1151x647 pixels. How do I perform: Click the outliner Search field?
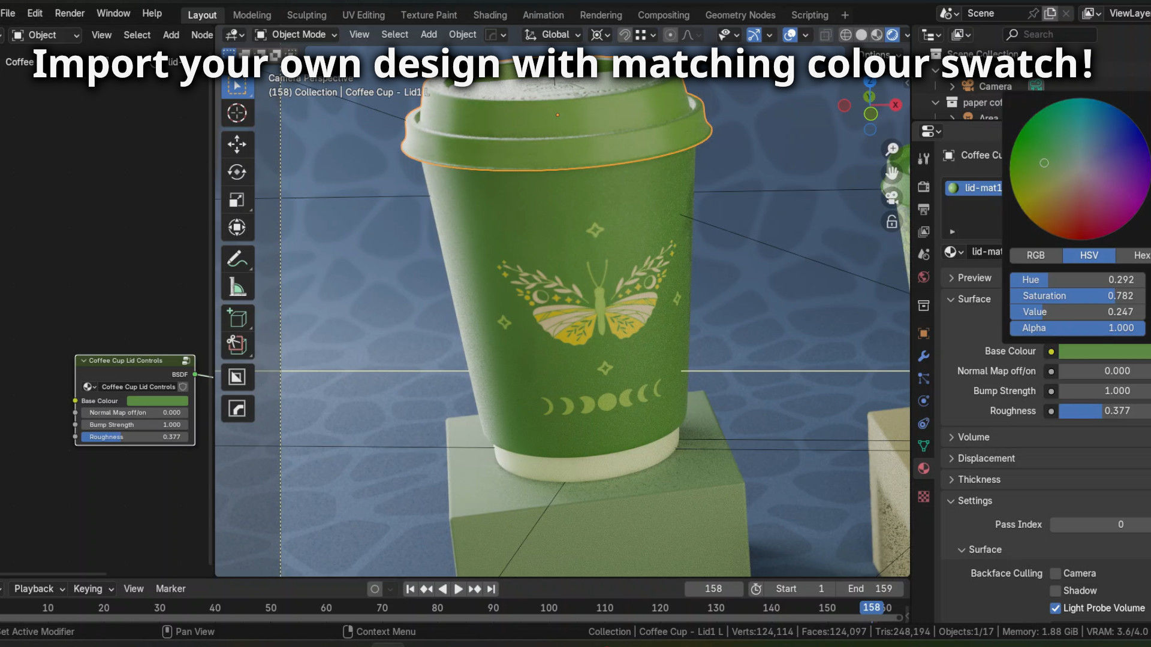tap(1050, 35)
